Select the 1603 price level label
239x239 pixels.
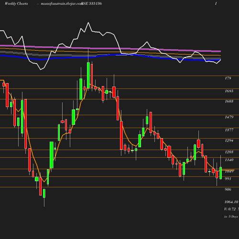pyautogui.click(x=229, y=101)
